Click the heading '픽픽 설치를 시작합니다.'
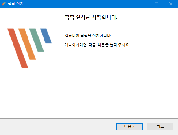The image size is (178, 135). pos(91,17)
